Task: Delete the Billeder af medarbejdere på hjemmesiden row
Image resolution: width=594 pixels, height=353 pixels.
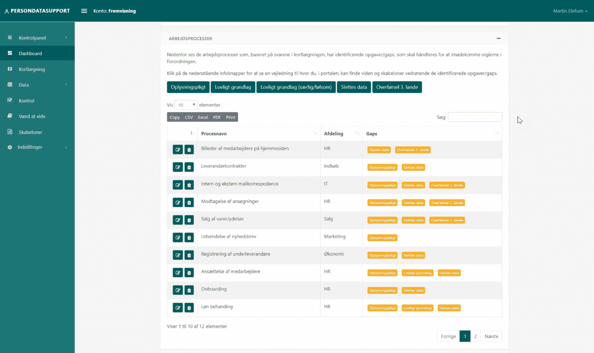Action: 189,150
